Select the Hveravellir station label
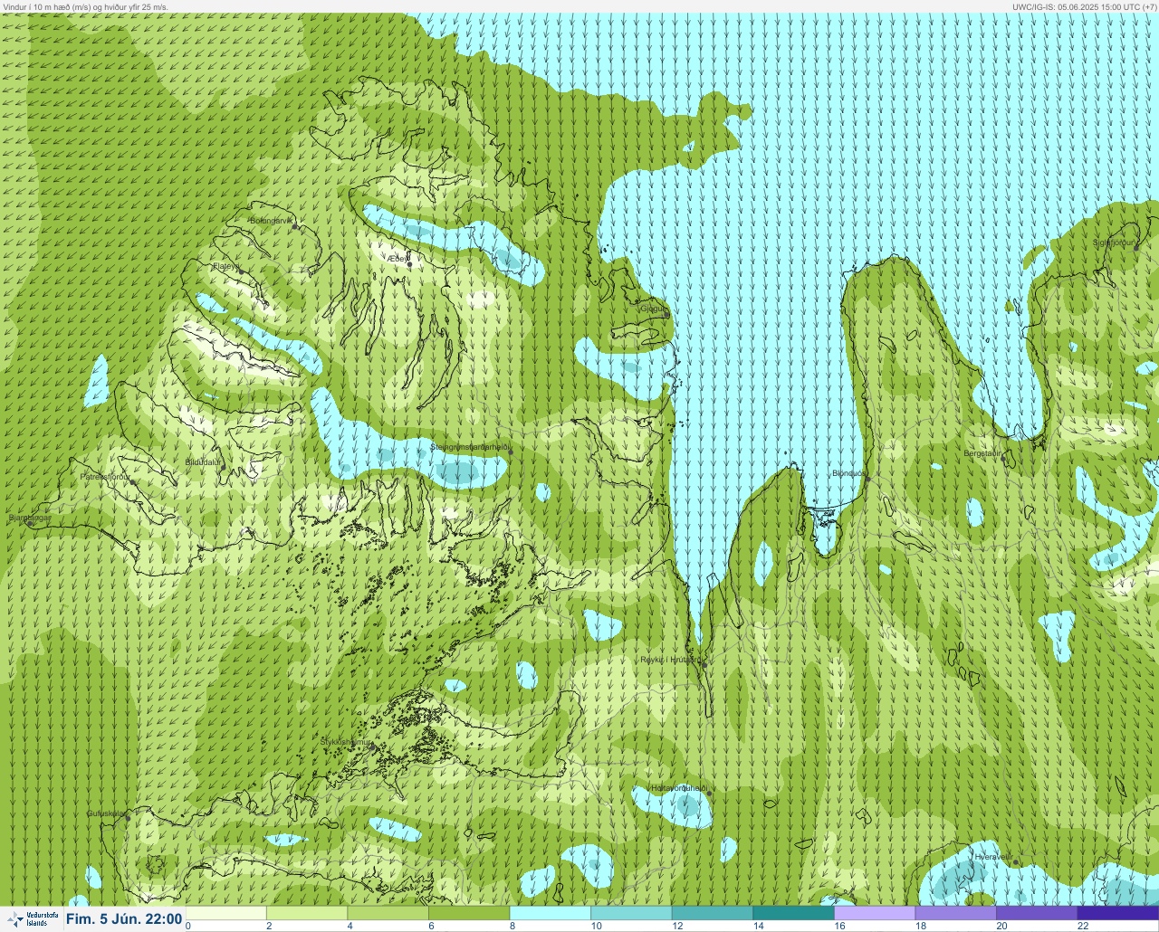 coord(993,856)
